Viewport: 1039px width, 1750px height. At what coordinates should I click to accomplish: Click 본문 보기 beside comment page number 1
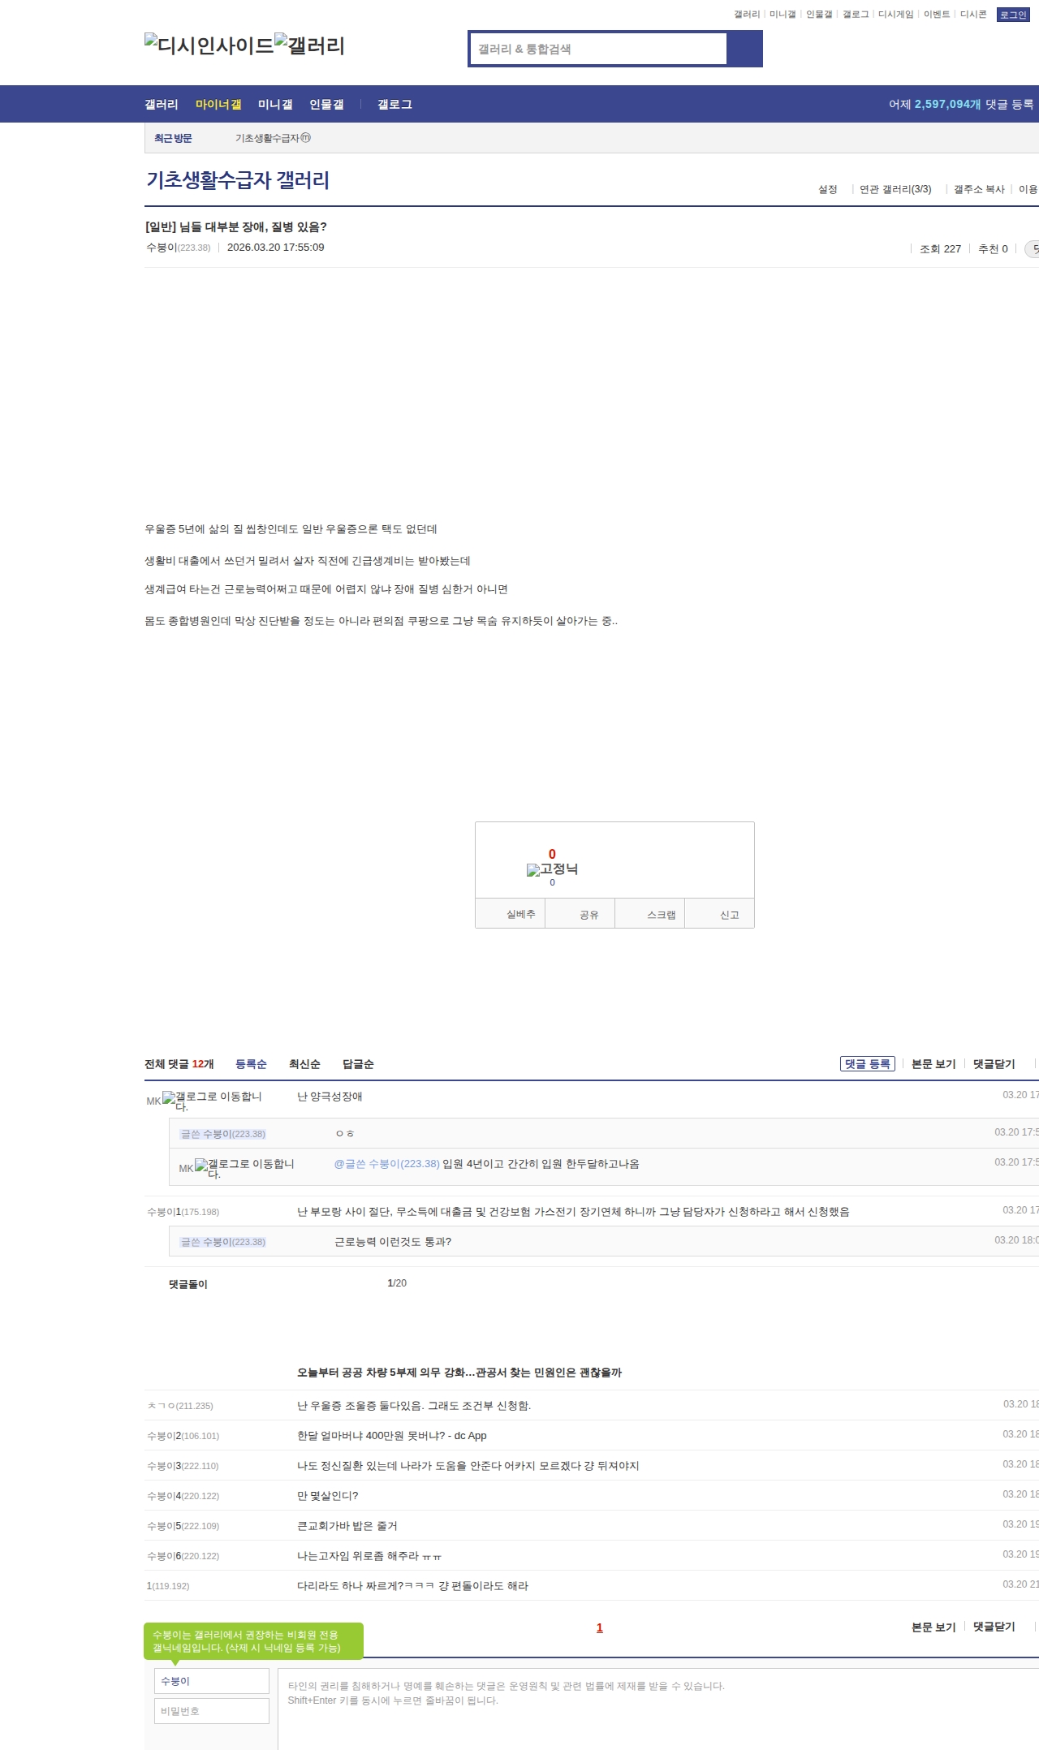click(x=933, y=1627)
